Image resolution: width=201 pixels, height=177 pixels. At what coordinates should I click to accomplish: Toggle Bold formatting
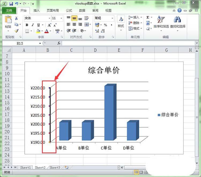[x=27, y=25]
